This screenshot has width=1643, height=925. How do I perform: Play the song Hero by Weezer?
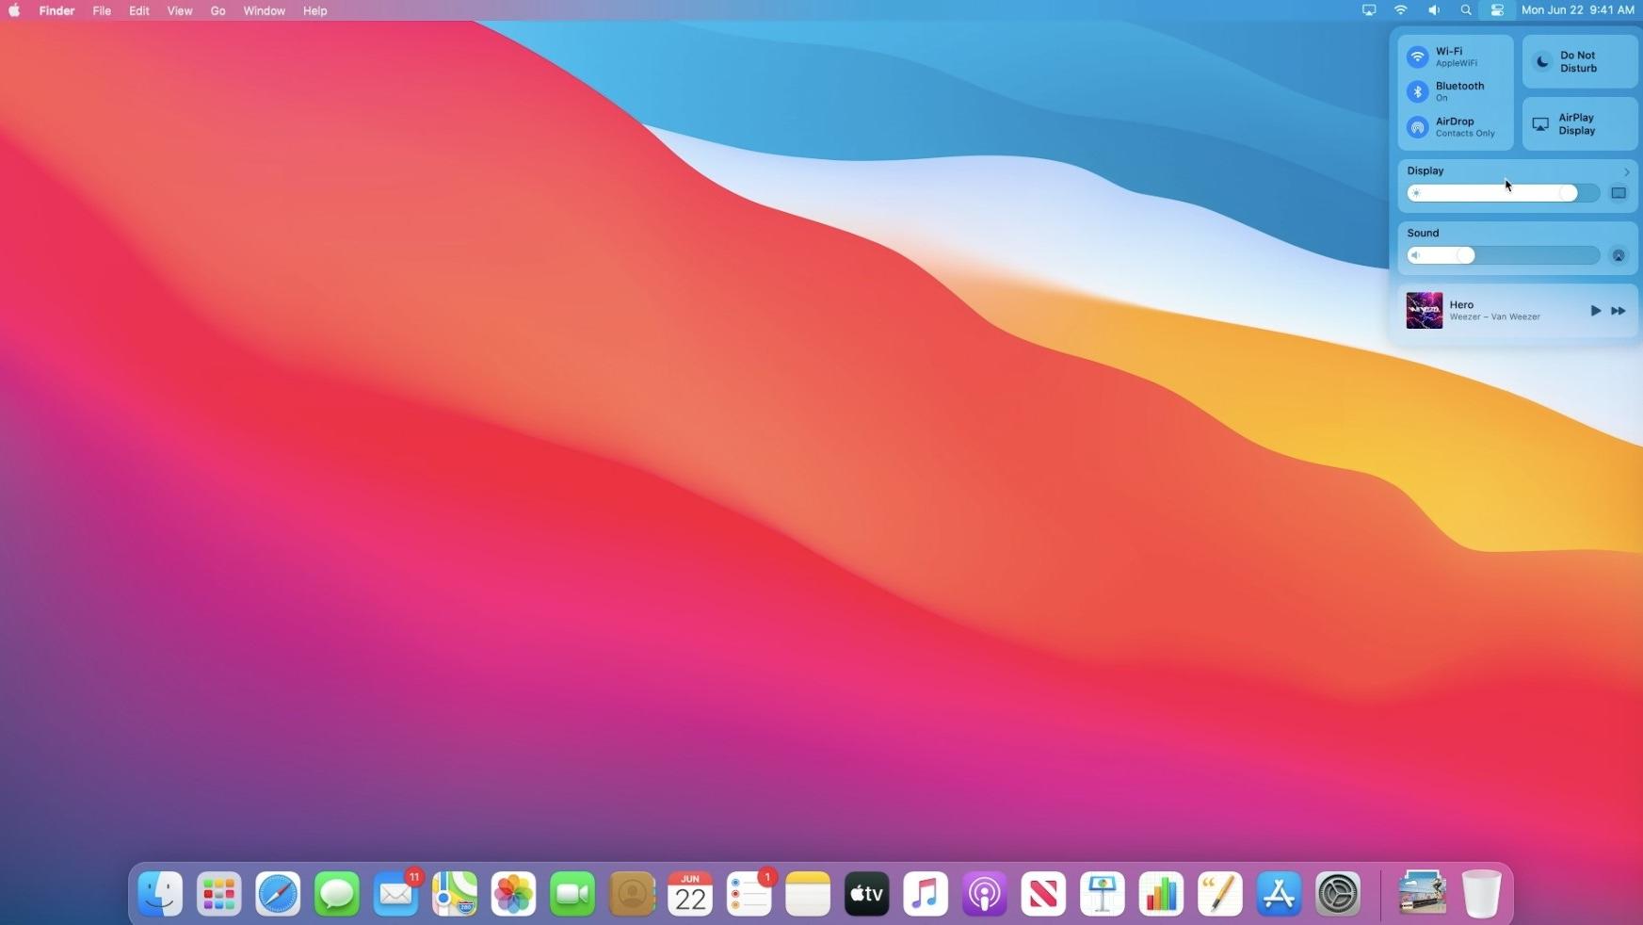[1595, 310]
